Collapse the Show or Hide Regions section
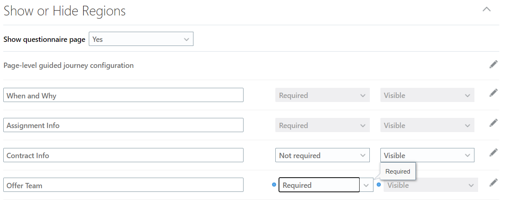 point(486,9)
